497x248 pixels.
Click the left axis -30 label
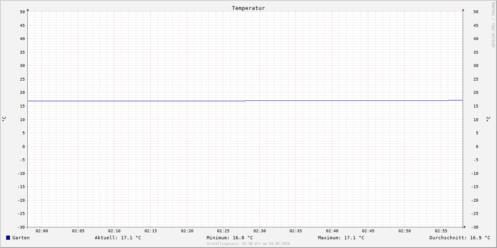[x=21, y=227]
